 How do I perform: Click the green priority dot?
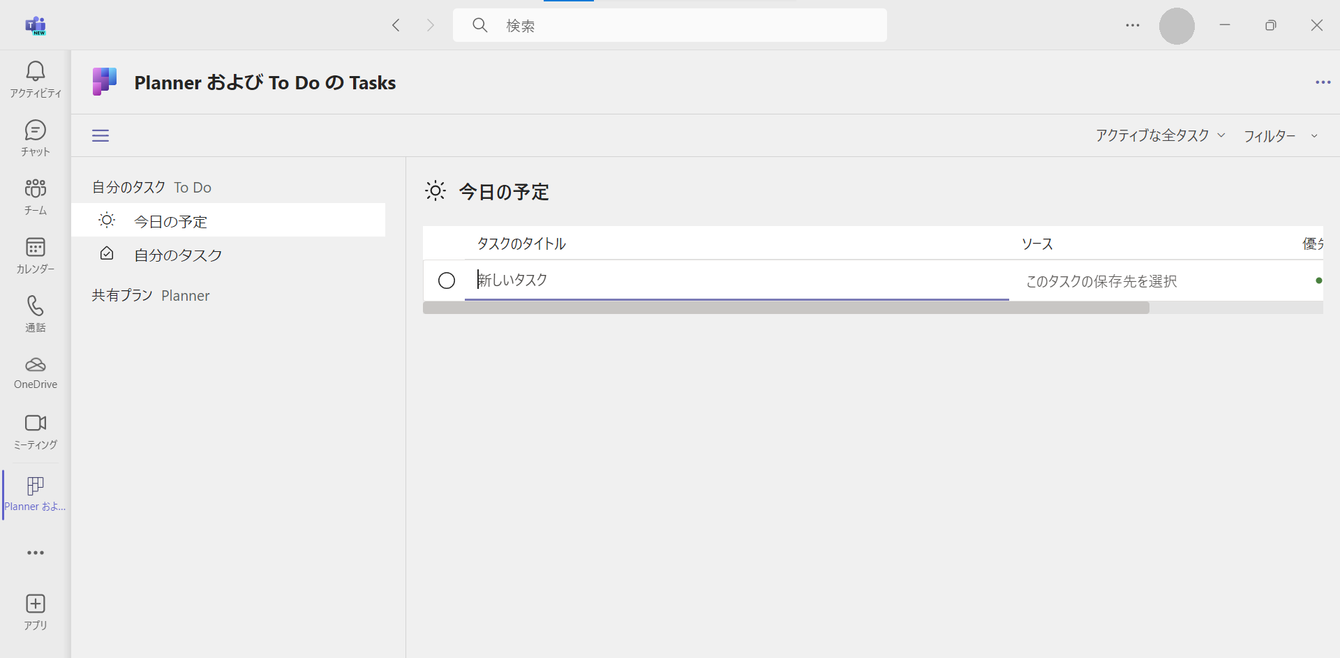coord(1318,281)
